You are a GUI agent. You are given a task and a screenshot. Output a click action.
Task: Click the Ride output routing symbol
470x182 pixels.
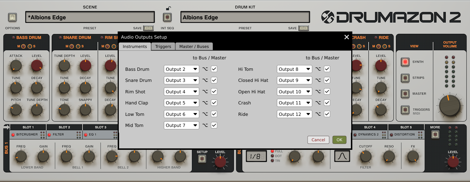tap(318, 114)
